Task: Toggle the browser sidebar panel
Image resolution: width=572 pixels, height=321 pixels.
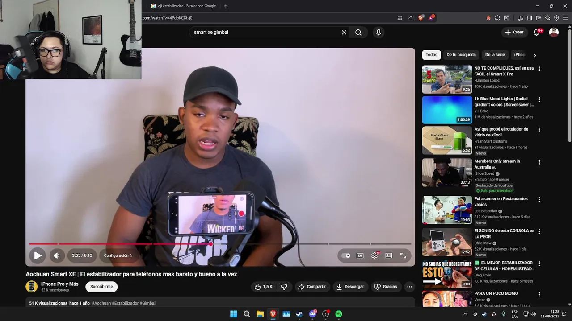Action: 530,18
